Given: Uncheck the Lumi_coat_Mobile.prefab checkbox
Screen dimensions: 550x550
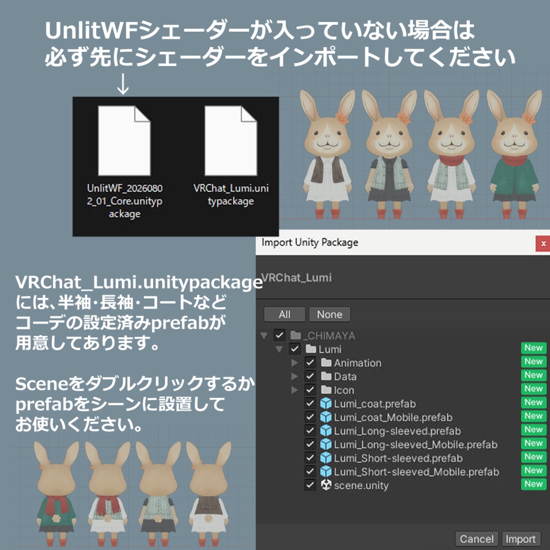Looking at the screenshot, I should (310, 417).
